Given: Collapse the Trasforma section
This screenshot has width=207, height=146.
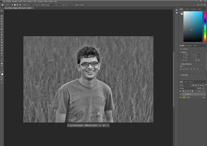Looking at the screenshot, I should [180, 52].
